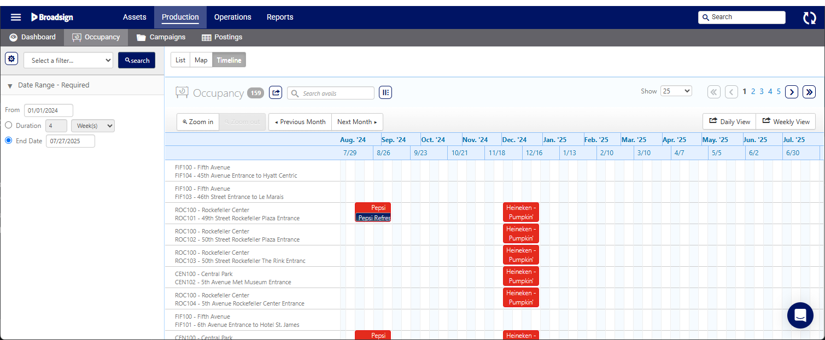This screenshot has height=340, width=825.
Task: Click Heineken Pumpkin booking on ROC101 row
Action: pyautogui.click(x=521, y=212)
